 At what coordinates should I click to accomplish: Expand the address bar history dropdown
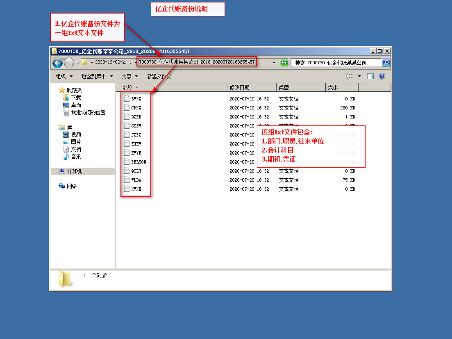[x=274, y=63]
